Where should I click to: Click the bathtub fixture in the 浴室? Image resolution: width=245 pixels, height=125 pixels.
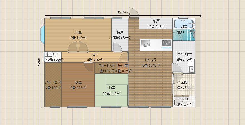(184, 24)
